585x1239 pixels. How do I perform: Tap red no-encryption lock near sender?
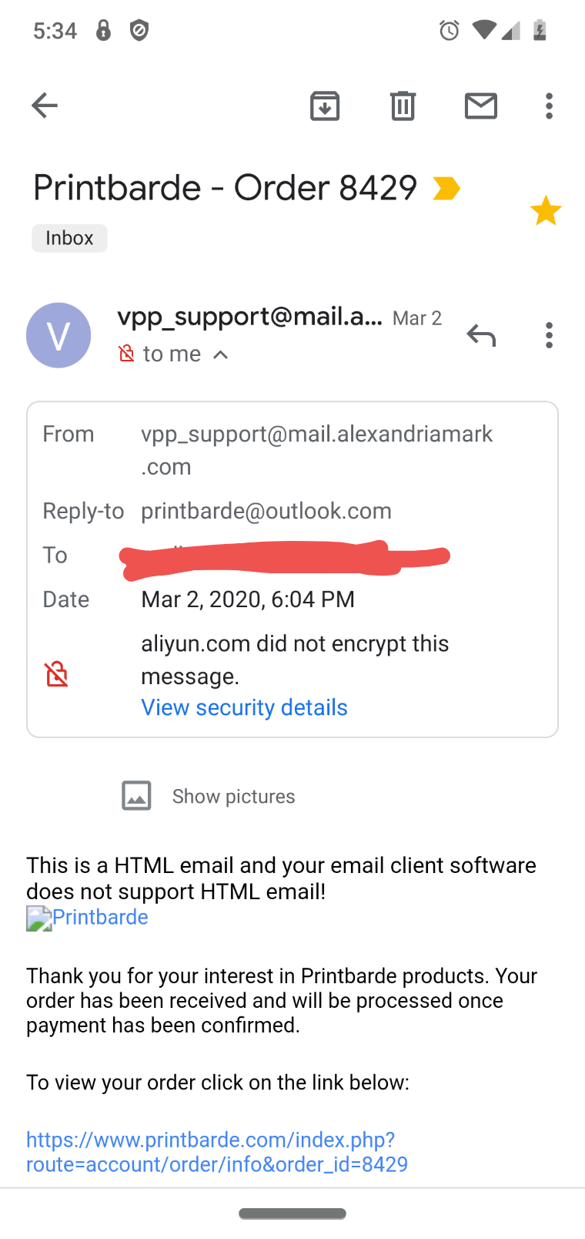point(126,354)
